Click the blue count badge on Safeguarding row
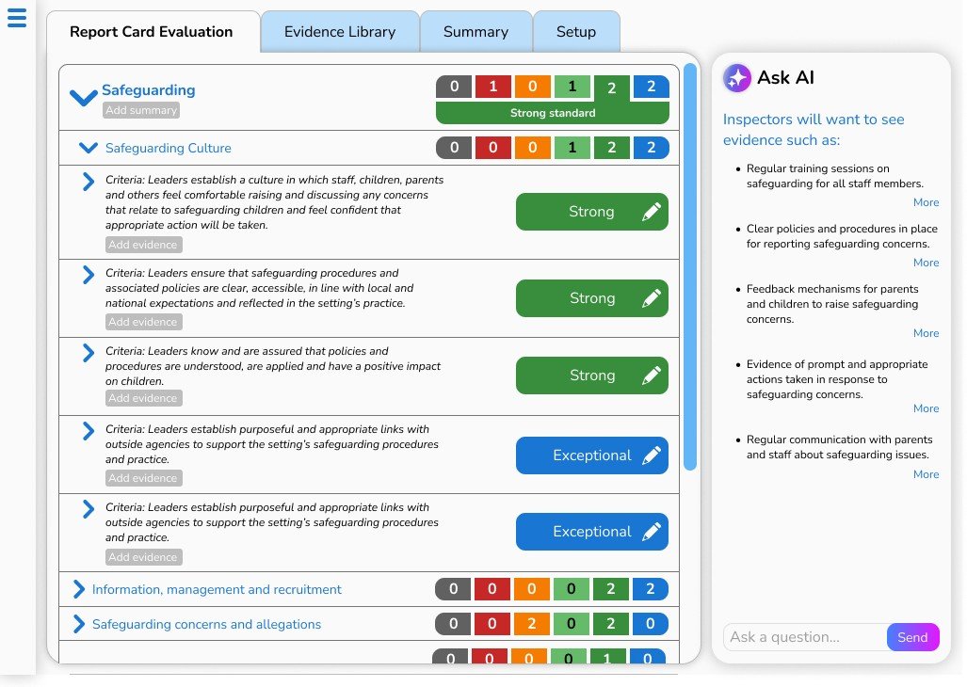 coord(651,87)
